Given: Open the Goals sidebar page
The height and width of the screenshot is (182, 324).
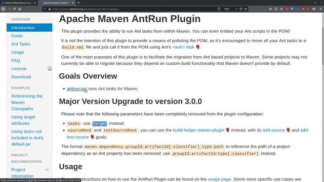Looking at the screenshot, I should coord(17,36).
